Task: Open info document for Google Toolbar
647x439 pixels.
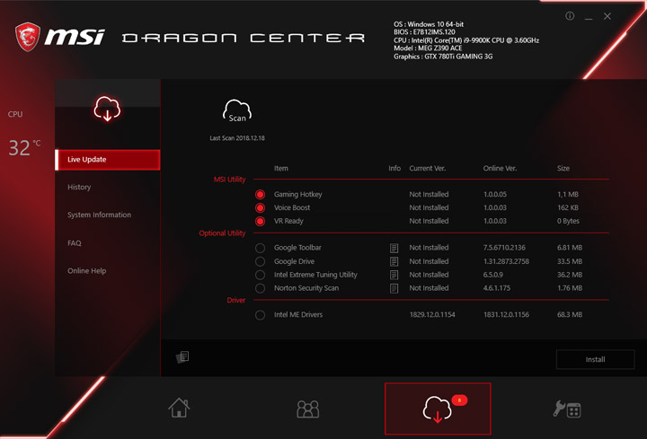Action: [x=394, y=248]
